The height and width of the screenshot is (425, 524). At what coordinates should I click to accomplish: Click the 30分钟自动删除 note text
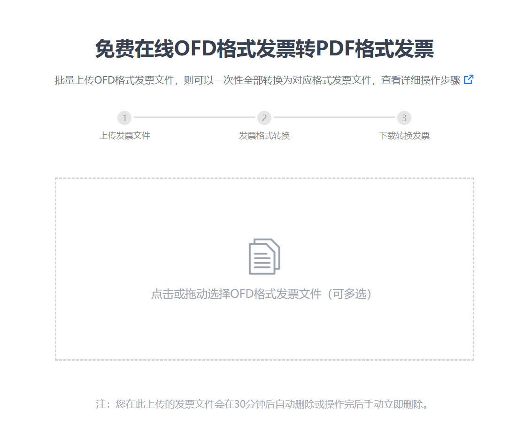262,404
